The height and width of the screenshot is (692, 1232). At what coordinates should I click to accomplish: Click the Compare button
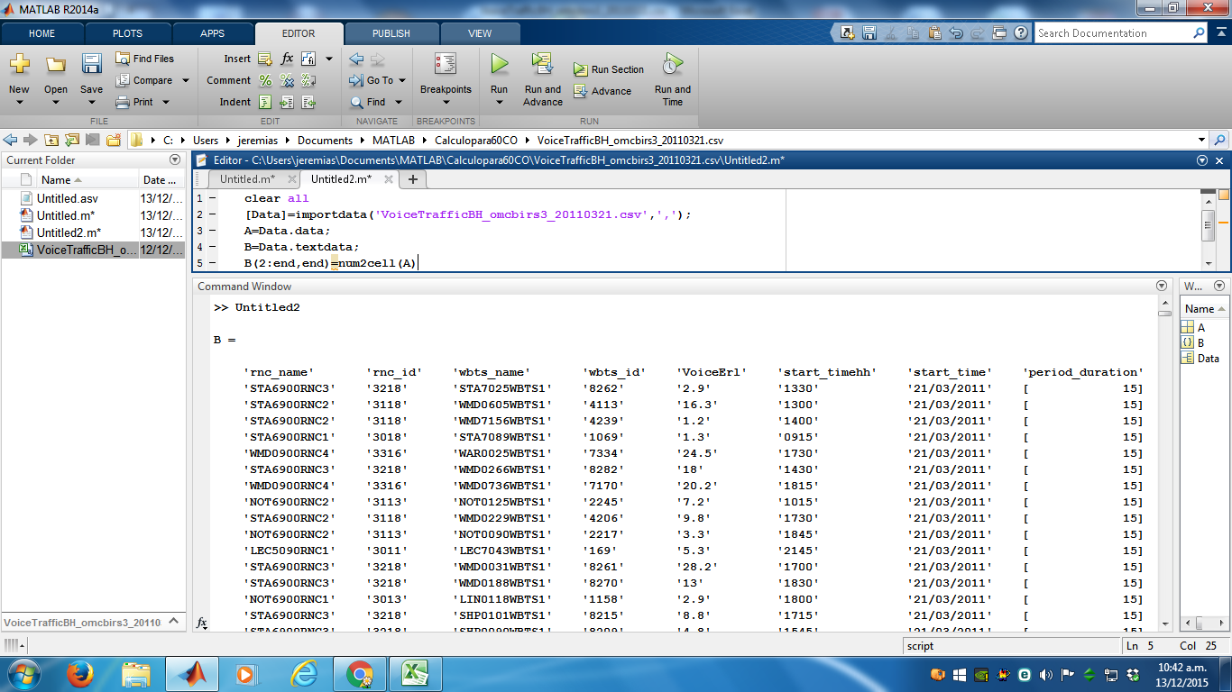pos(144,80)
